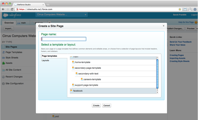Screen dimensions: 198x120
Task: Click the template list scroll down arrow
Action: (157, 93)
